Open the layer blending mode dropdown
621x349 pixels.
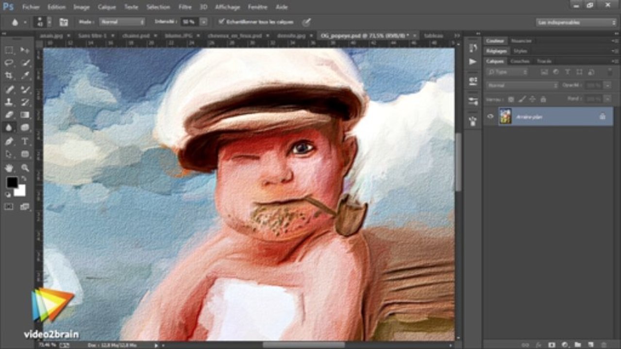pos(523,85)
